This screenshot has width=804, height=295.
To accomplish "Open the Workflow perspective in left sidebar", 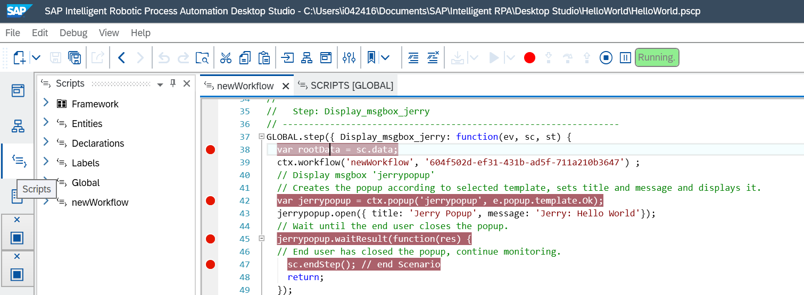I will tap(18, 126).
